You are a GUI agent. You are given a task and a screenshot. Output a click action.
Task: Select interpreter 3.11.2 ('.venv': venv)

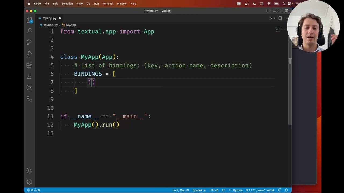point(260,190)
